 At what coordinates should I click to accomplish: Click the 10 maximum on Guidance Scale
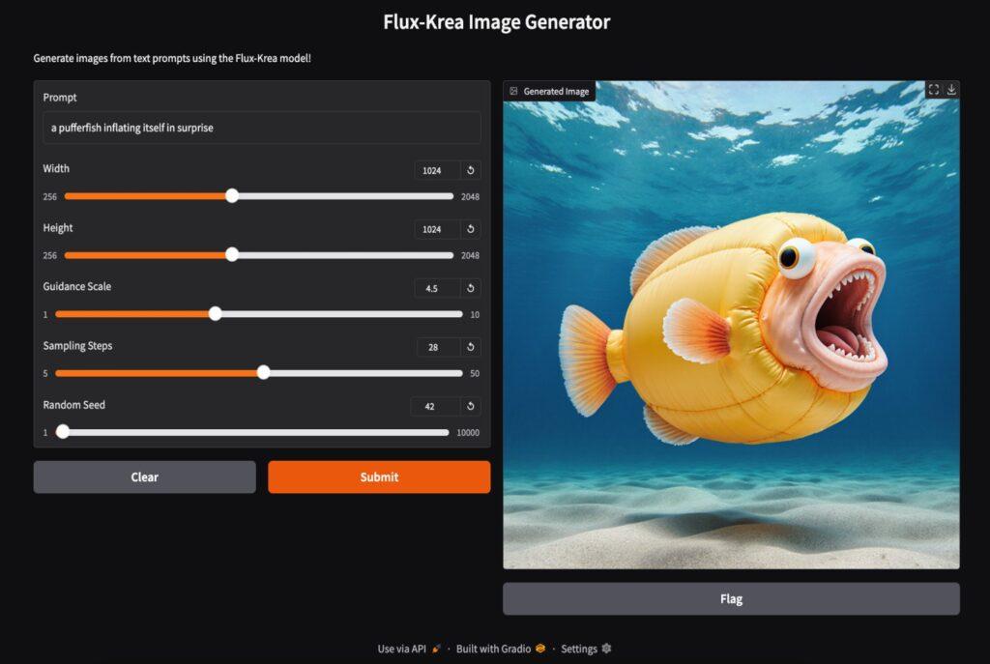click(x=475, y=314)
